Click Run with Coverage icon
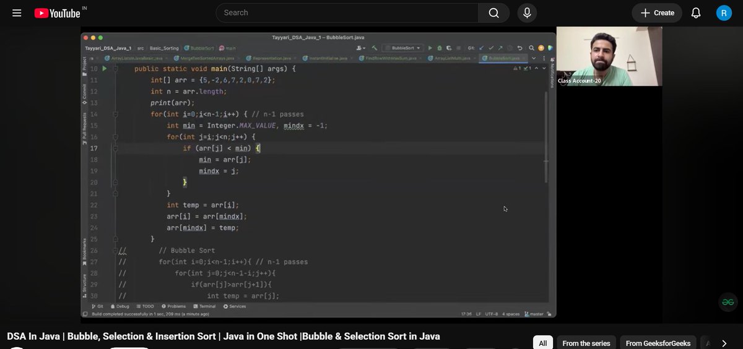 point(449,48)
